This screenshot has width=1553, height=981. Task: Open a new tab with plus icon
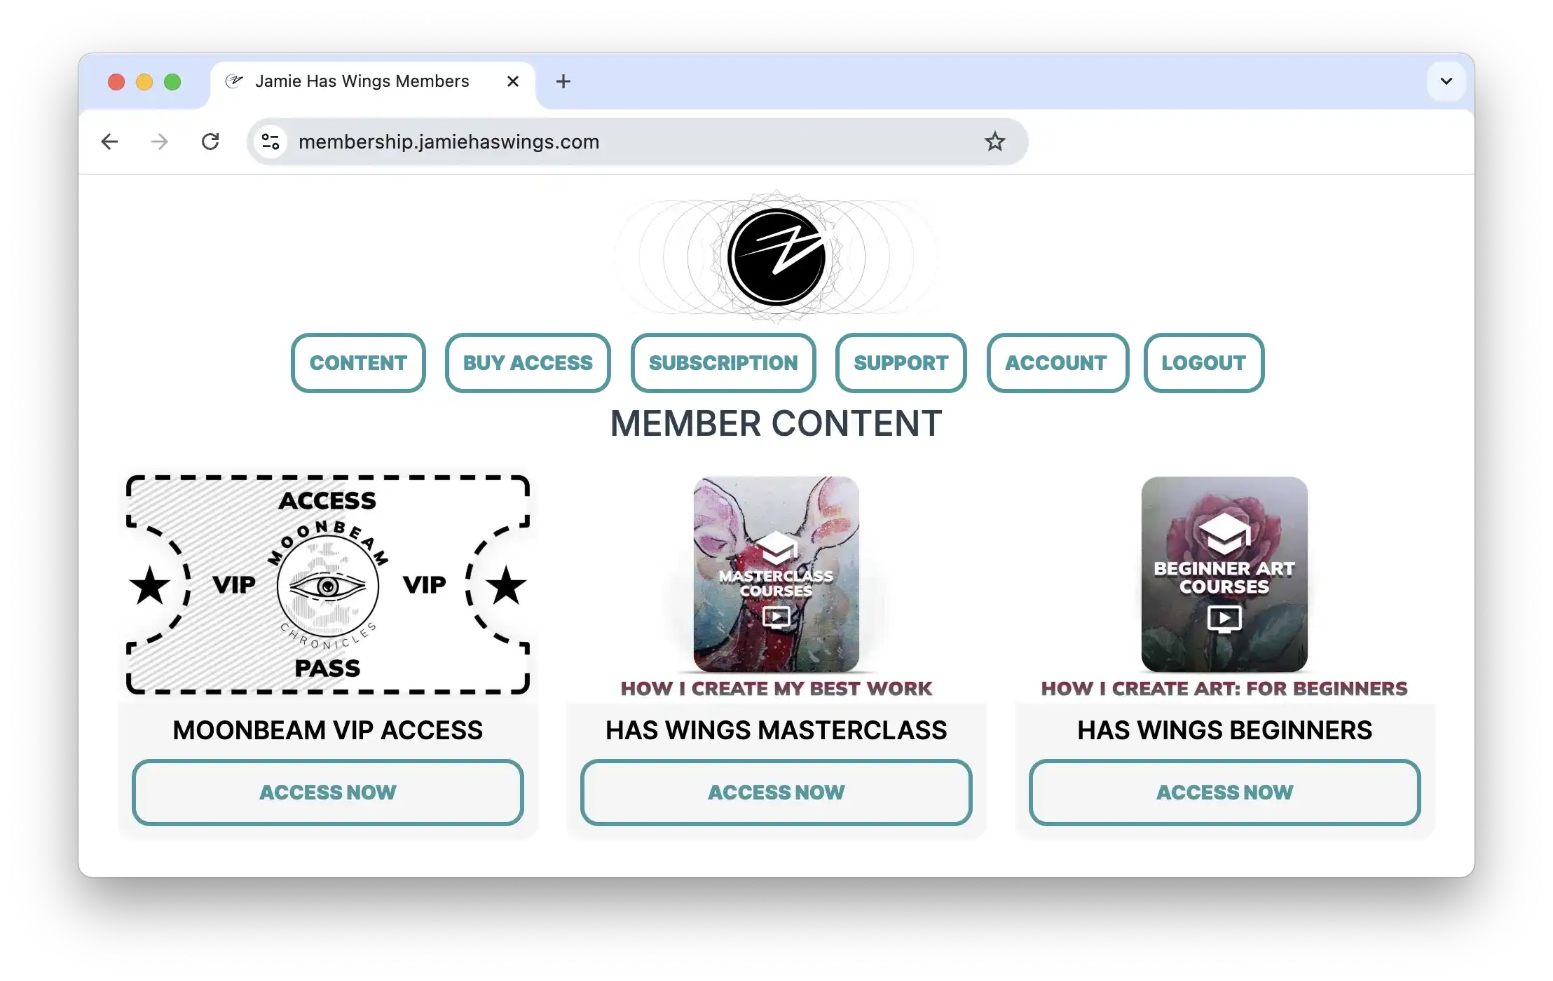point(563,81)
